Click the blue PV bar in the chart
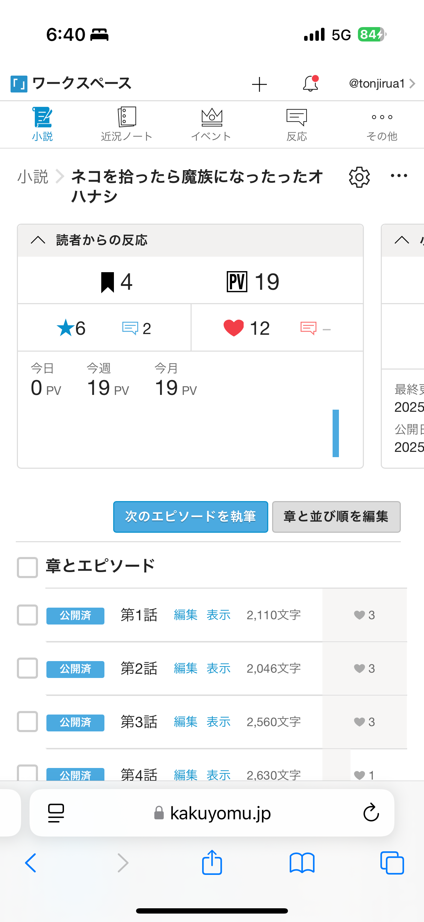Viewport: 424px width, 922px height. coord(335,433)
